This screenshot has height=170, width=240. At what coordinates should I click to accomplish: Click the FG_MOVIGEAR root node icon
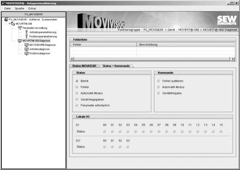point(6,19)
